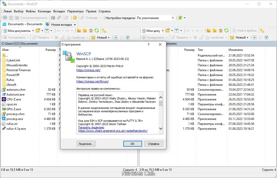Viewport: 277px width, 178px height.
Task: Click the dialog 'Справка' button
Action: click(x=153, y=144)
